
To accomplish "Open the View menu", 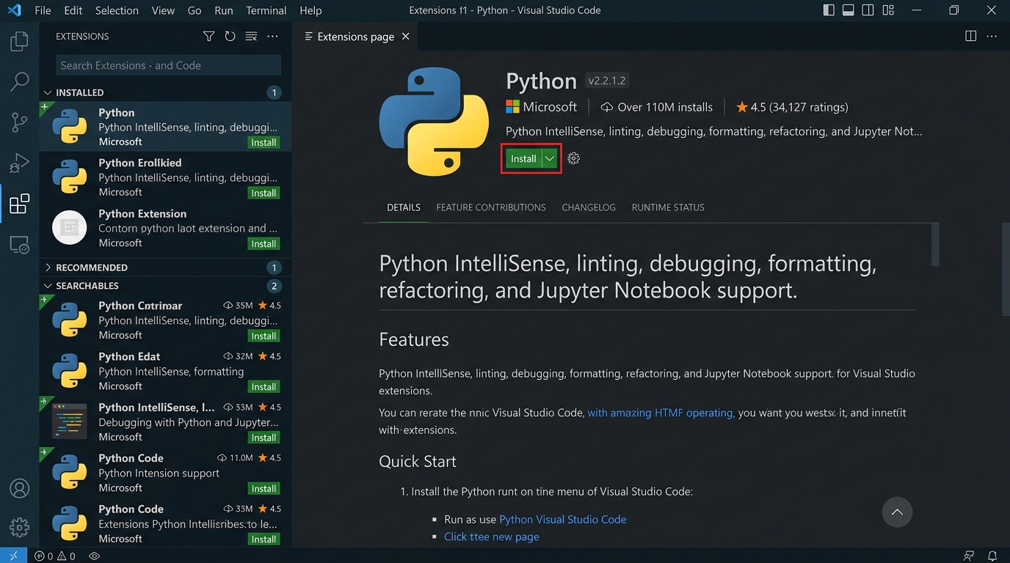I will (163, 10).
